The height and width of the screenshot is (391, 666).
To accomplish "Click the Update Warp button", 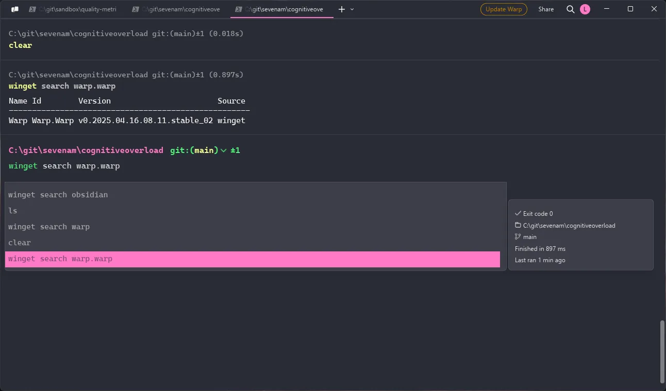I will point(503,9).
